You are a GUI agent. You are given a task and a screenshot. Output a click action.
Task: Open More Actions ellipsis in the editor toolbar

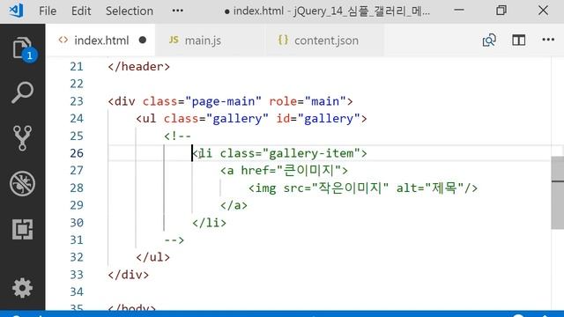point(548,40)
